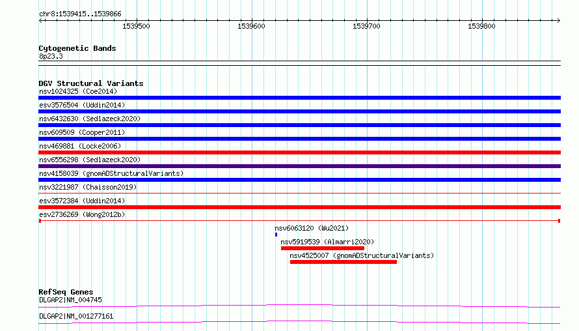Click the chr8:1539415..1539866 region label

(x=80, y=14)
